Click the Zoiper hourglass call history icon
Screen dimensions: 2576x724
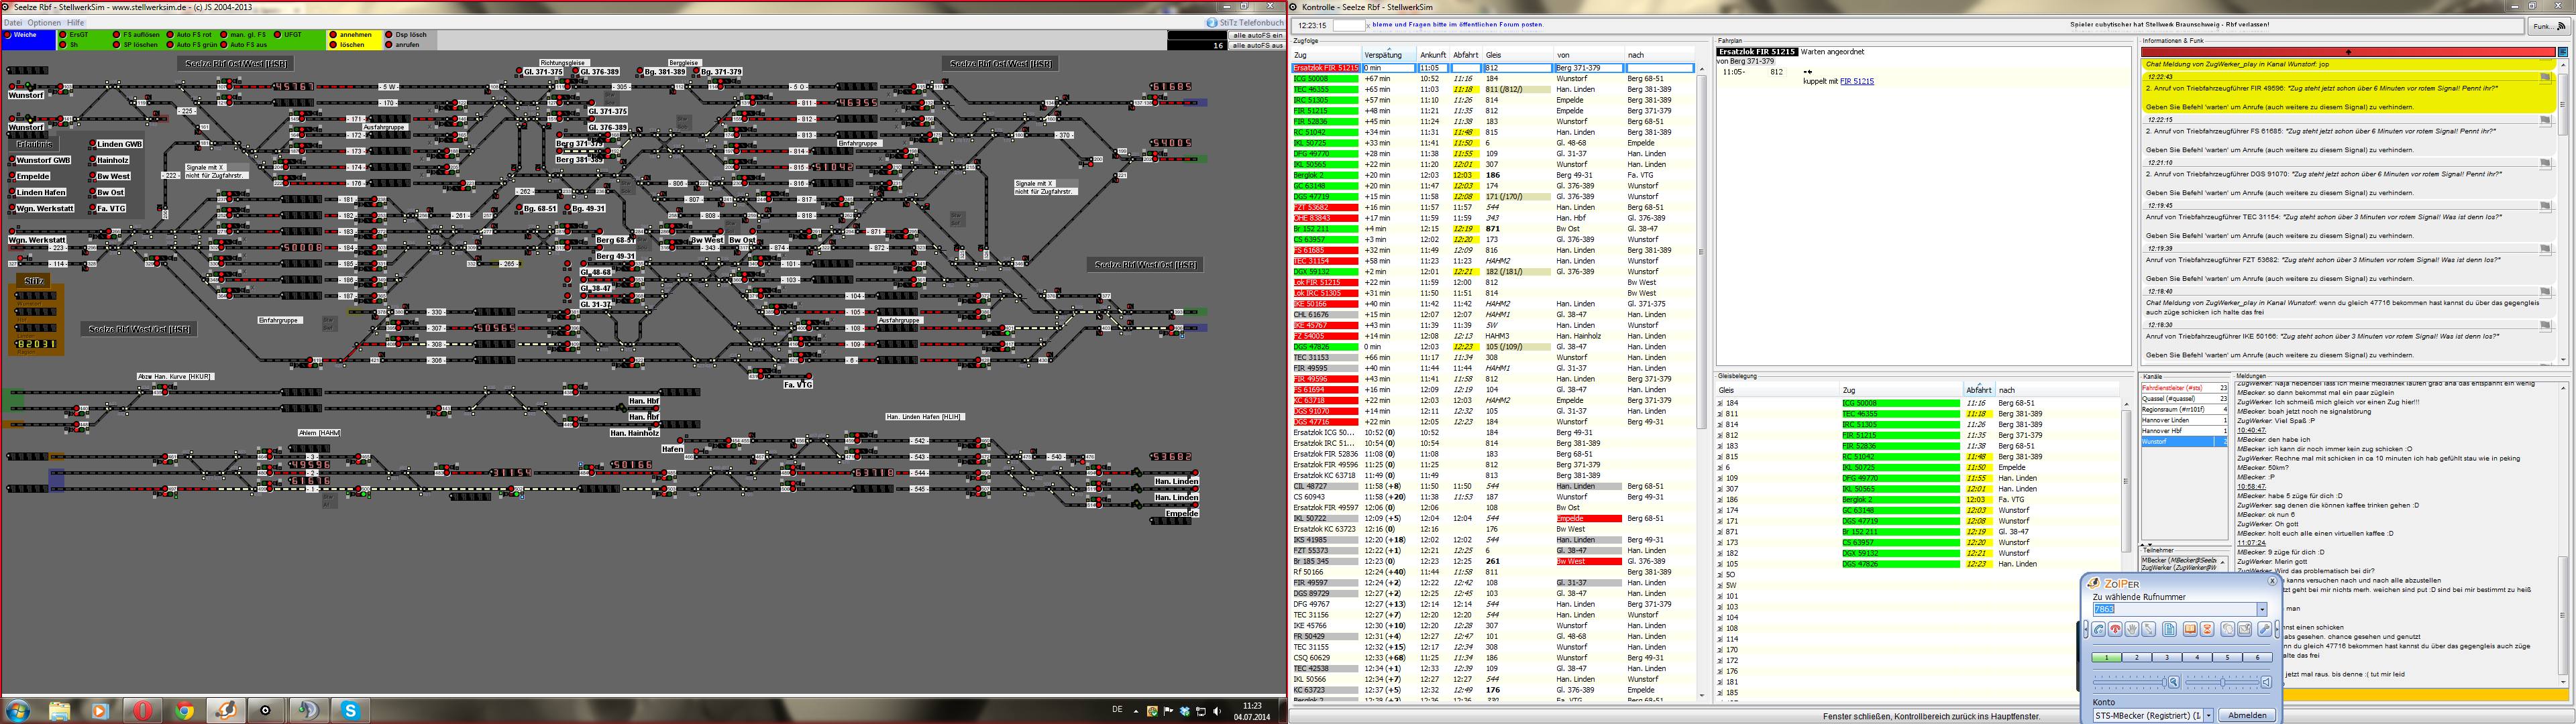[x=2207, y=629]
